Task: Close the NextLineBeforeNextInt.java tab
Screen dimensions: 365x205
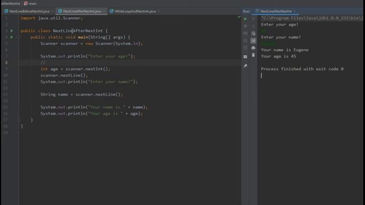Action: 52,11
